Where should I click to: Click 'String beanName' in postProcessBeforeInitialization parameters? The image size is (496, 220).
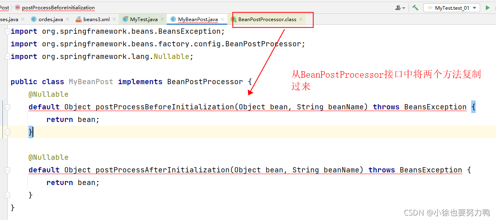coord(330,107)
